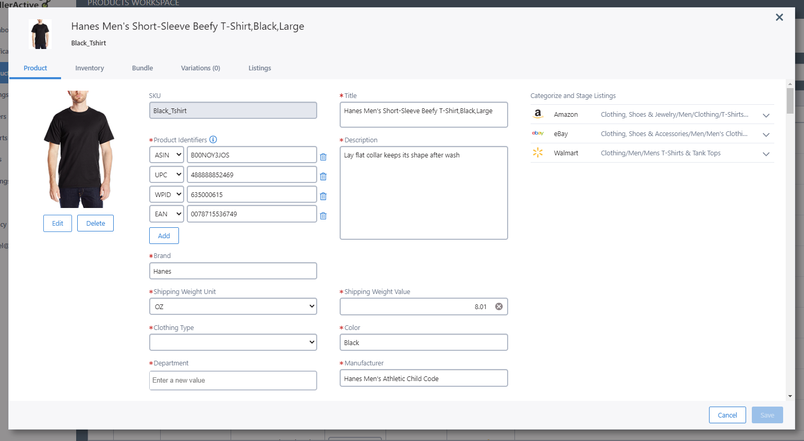This screenshot has width=804, height=441.
Task: Click into the Department input field
Action: (x=233, y=381)
